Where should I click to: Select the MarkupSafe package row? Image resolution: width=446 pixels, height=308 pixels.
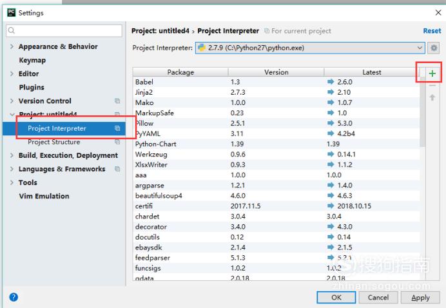tap(276, 113)
